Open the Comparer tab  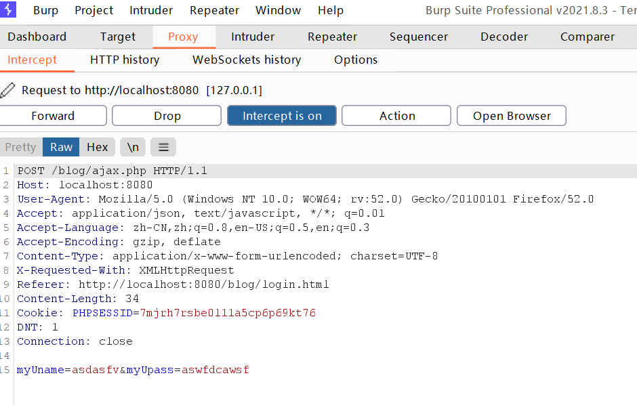pos(588,37)
